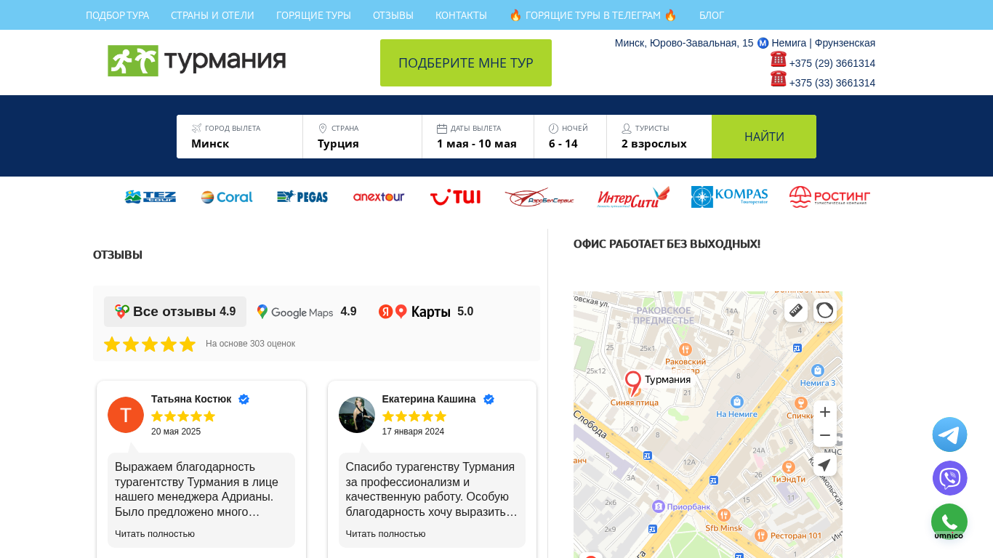Activate the map ruler measurement tool
This screenshot has height=558, width=993.
796,310
